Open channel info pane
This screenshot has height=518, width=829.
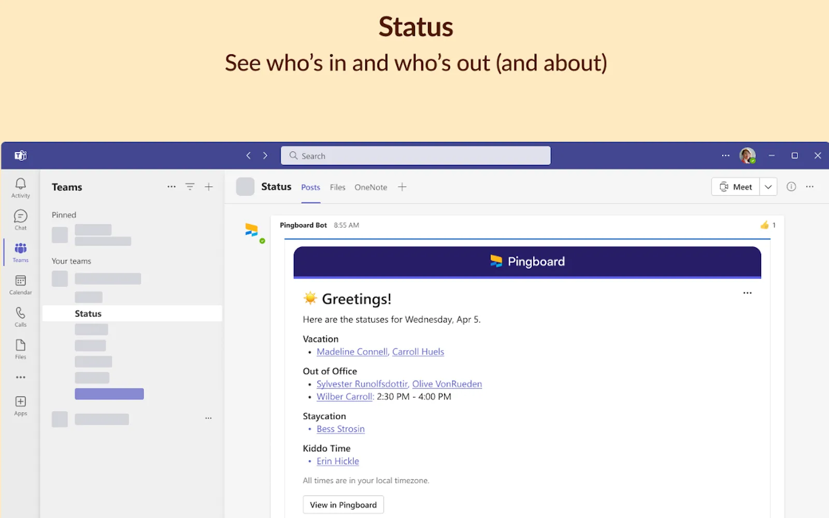pyautogui.click(x=791, y=186)
